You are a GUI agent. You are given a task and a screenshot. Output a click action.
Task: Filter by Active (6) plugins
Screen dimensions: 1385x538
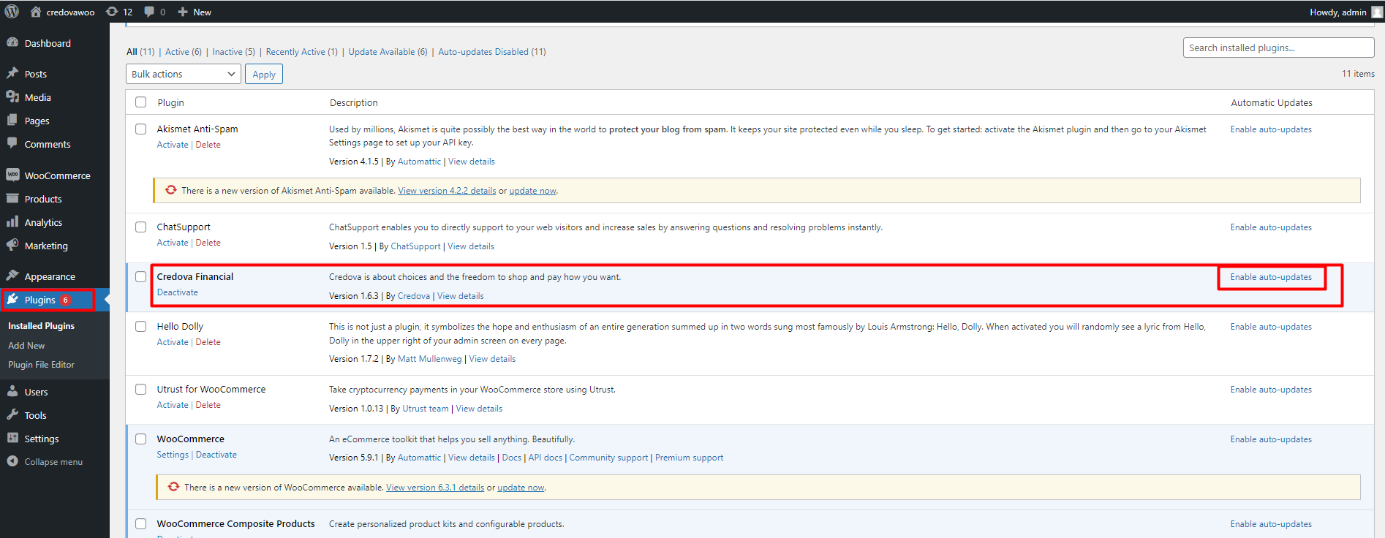pos(184,52)
